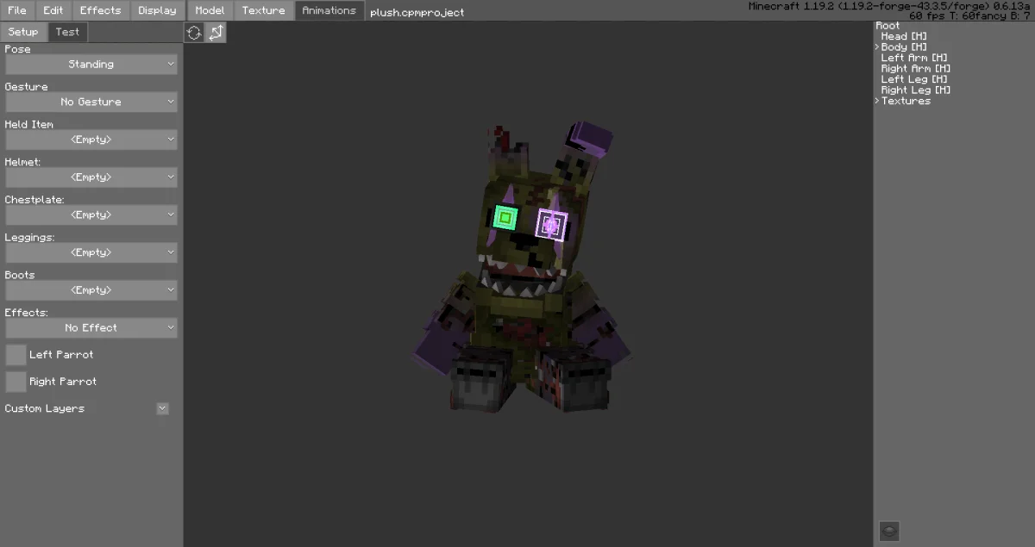Expand the Custom Layers section
Viewport: 1035px width, 547px height.
click(x=162, y=408)
